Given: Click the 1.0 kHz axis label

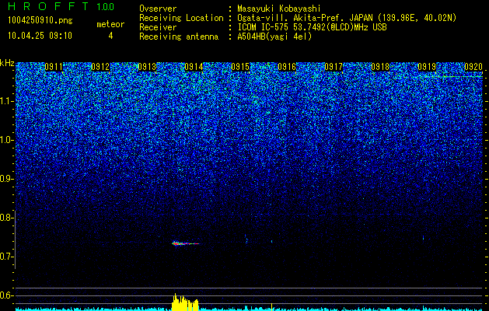Looking at the screenshot, I should click(x=7, y=140).
